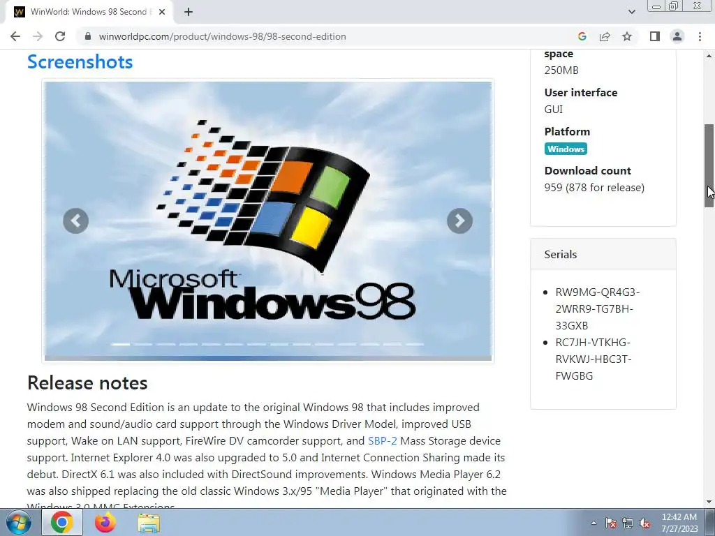The image size is (715, 536).
Task: Click the muted volume tray icon
Action: 644,523
